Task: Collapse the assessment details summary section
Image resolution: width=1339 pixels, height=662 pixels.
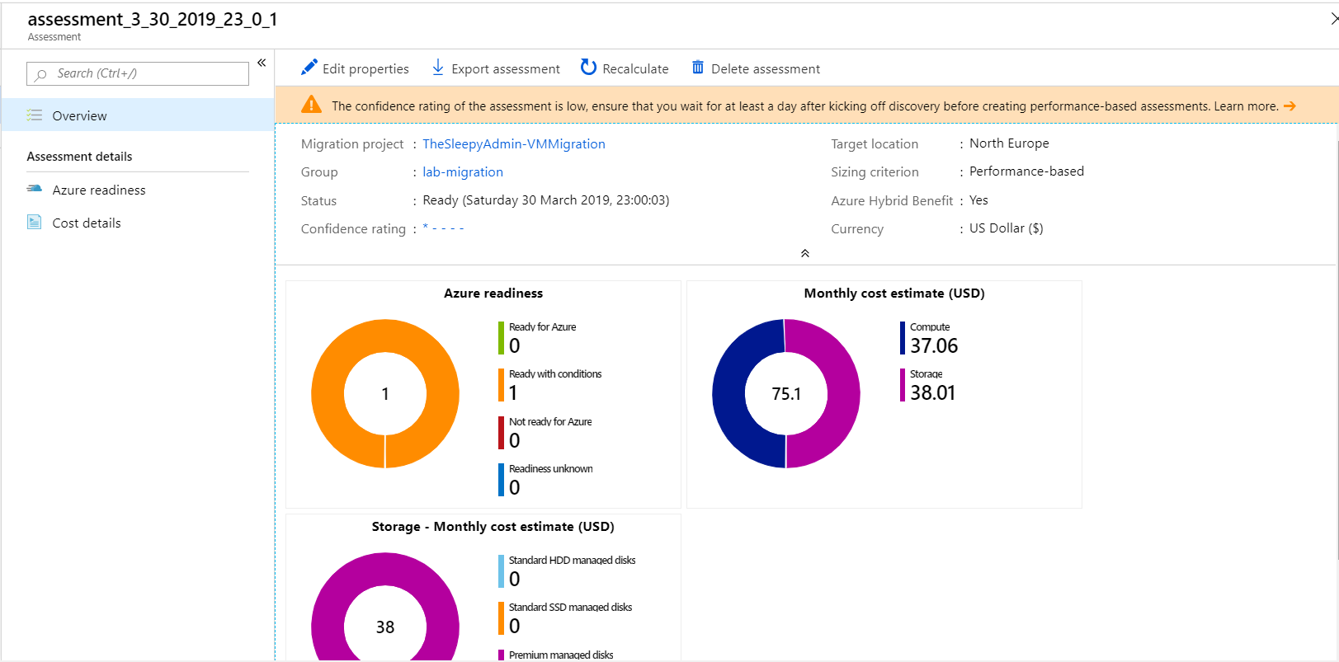Action: 805,253
